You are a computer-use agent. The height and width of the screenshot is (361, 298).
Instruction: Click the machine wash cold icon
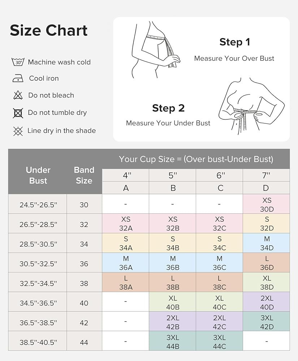click(18, 62)
